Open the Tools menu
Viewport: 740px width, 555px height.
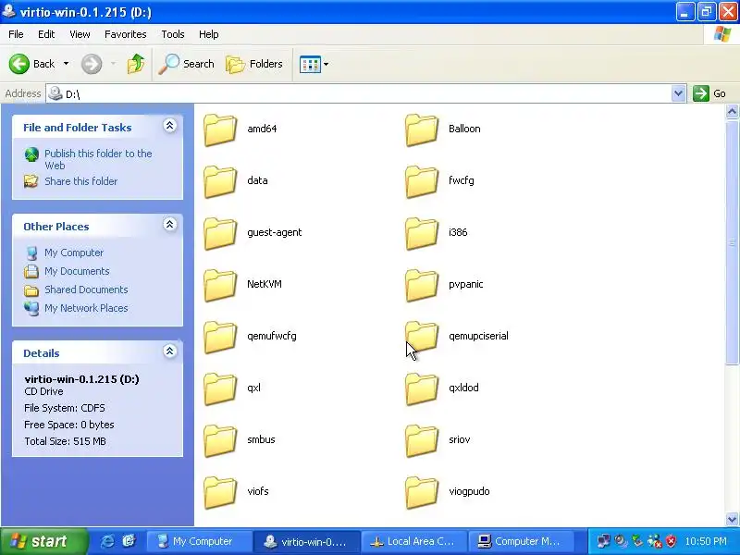(x=173, y=34)
